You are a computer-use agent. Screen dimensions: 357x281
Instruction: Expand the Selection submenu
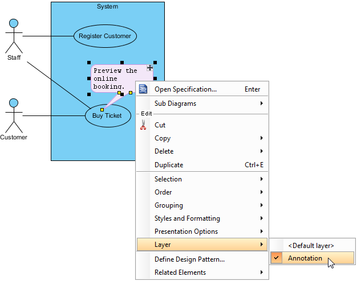click(x=202, y=179)
